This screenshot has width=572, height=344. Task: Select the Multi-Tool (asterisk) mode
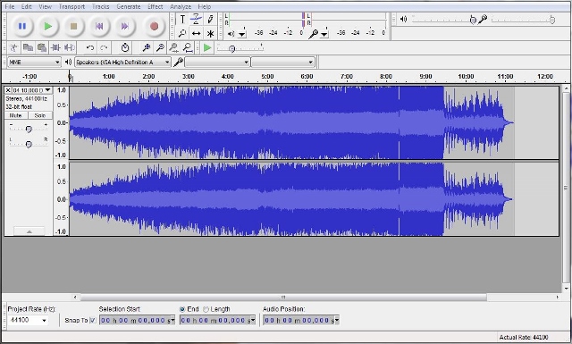(210, 34)
